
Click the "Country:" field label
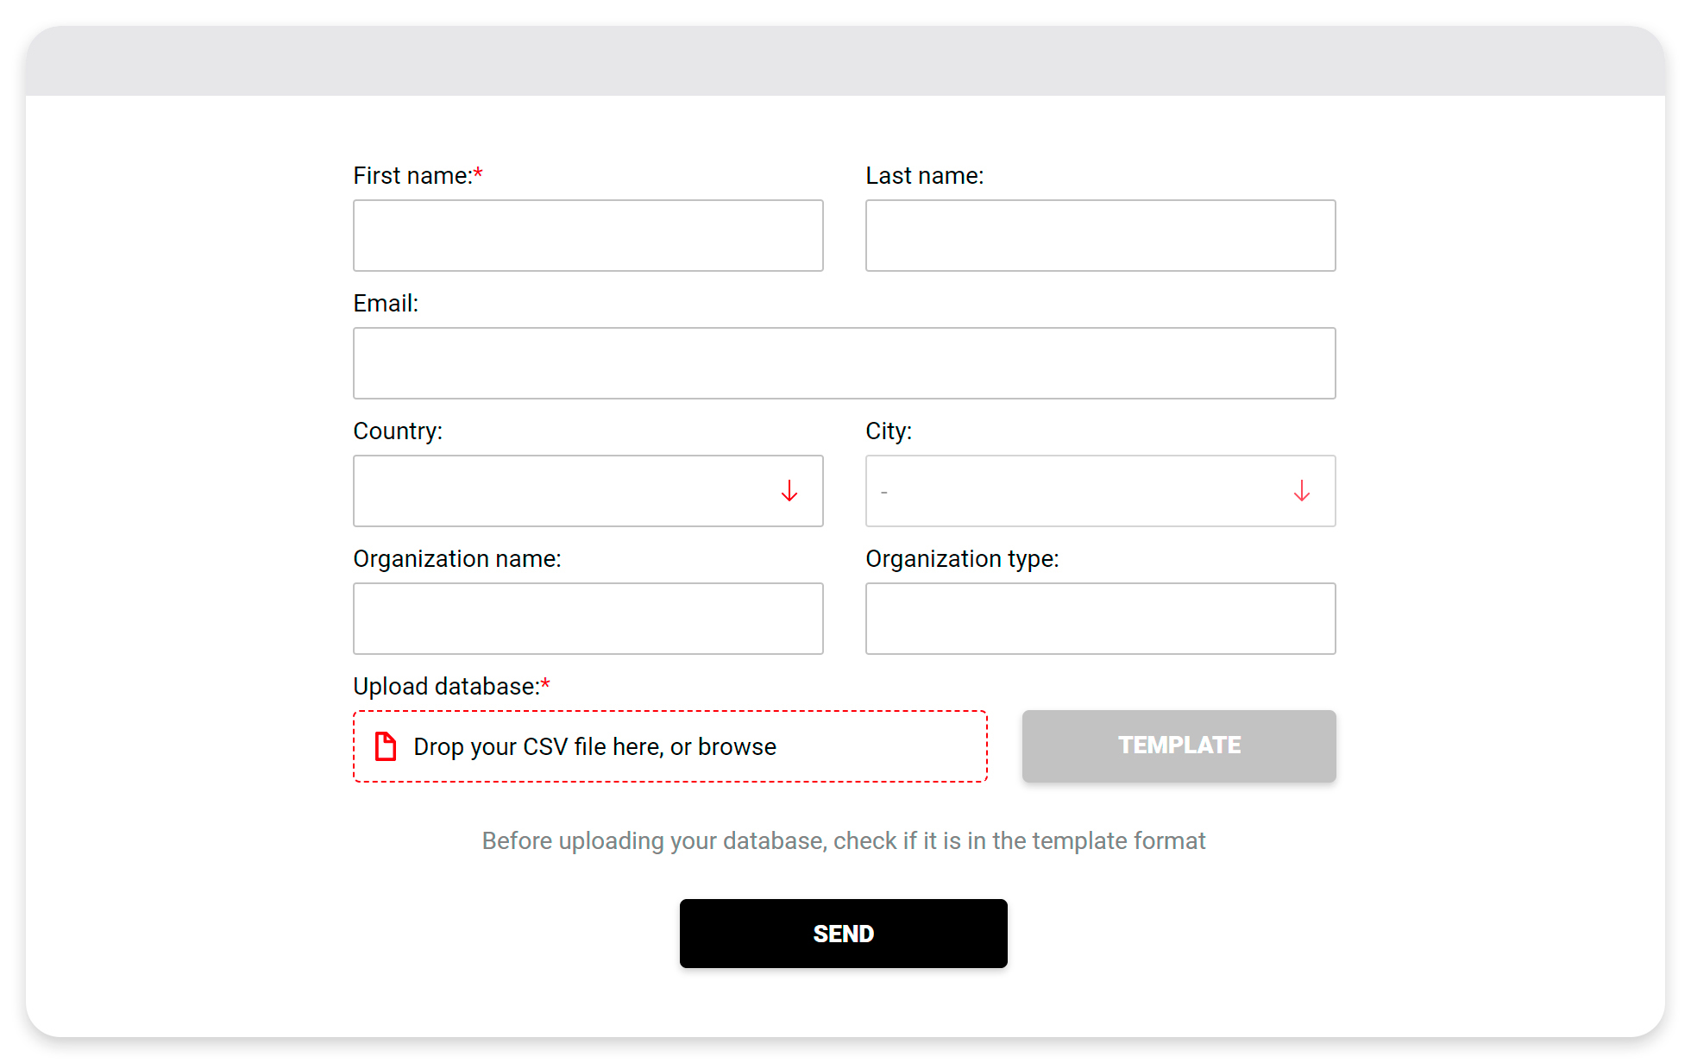pyautogui.click(x=398, y=431)
